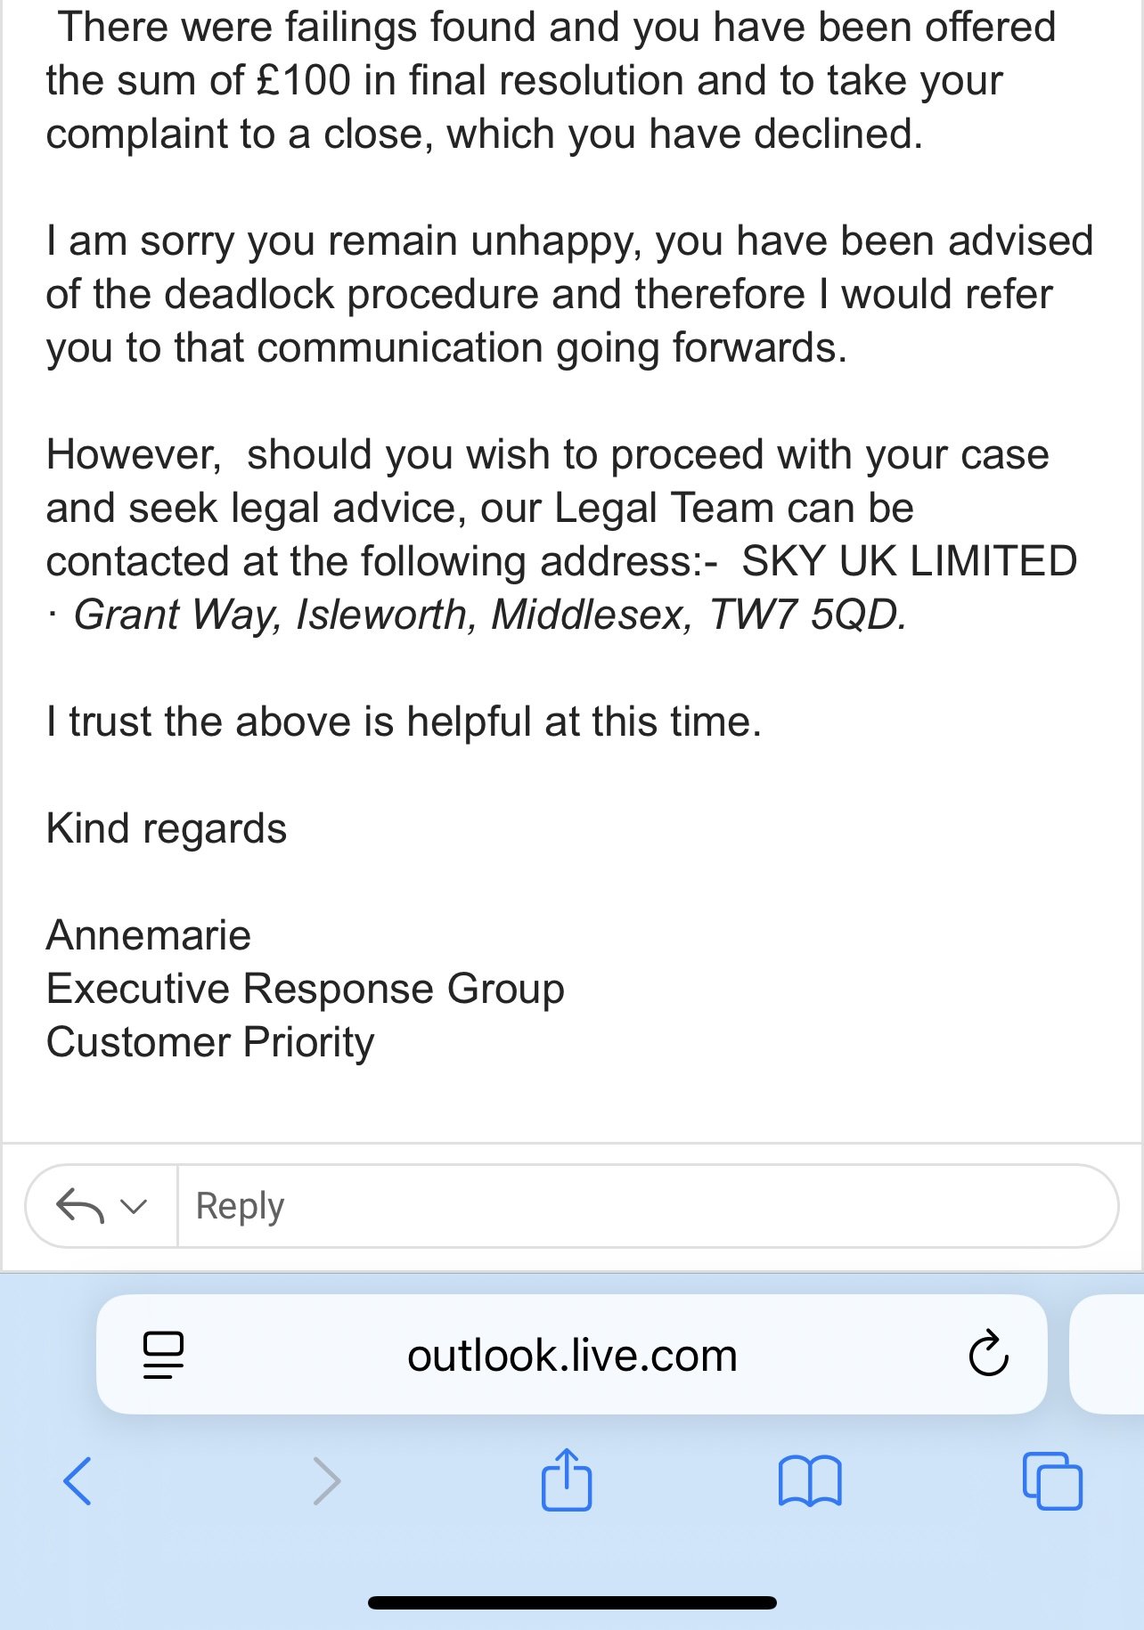Screen dimensions: 1144x1630
Task: Go forward with Safari forward arrow
Action: [x=327, y=1481]
